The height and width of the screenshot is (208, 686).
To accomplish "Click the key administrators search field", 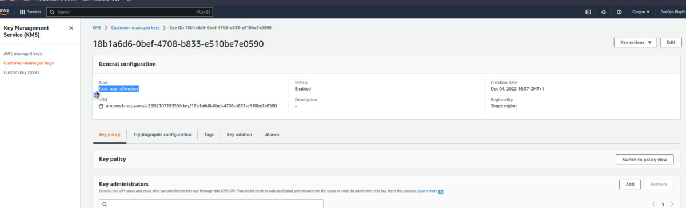I will pos(211,204).
